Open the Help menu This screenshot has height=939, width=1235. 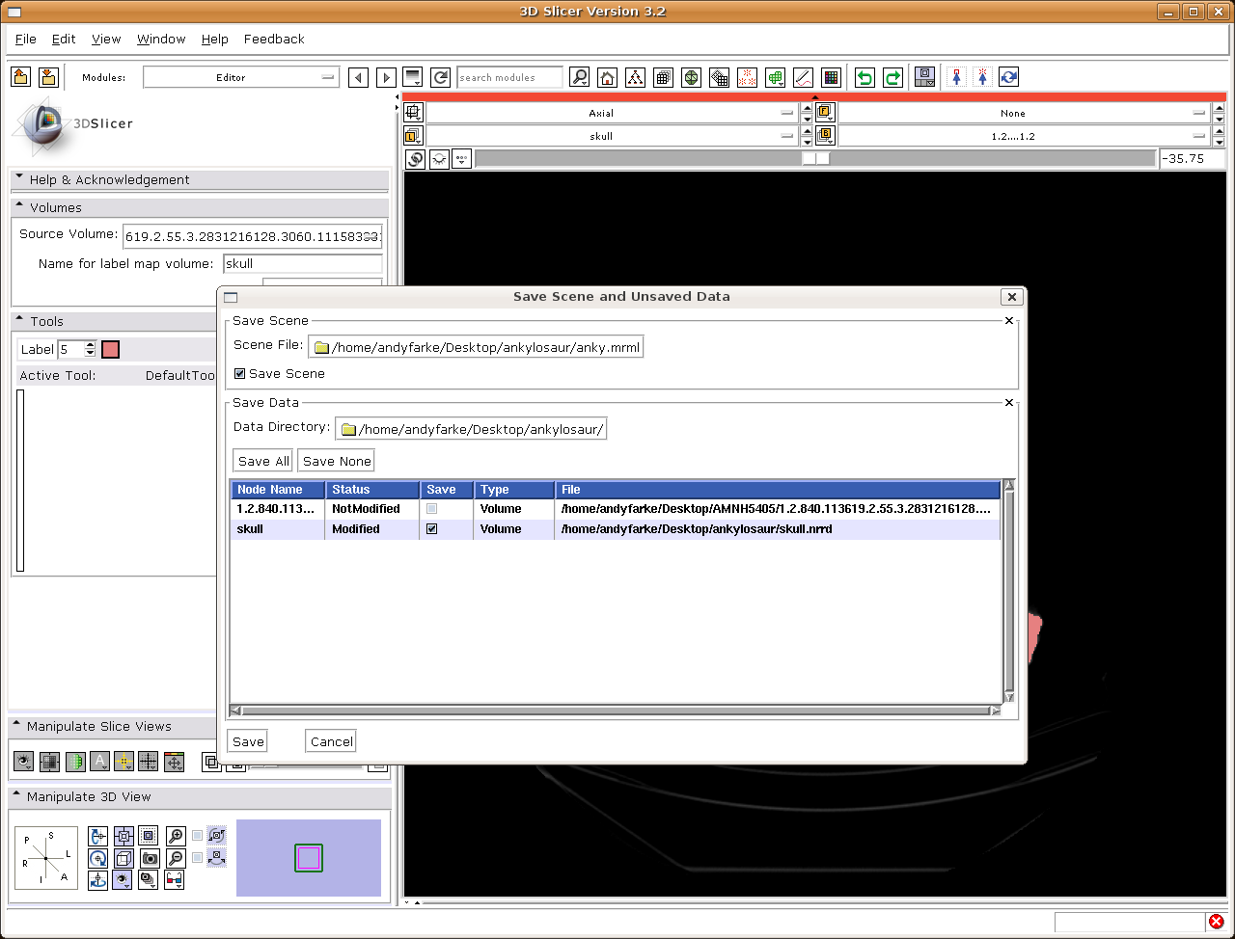pyautogui.click(x=215, y=40)
